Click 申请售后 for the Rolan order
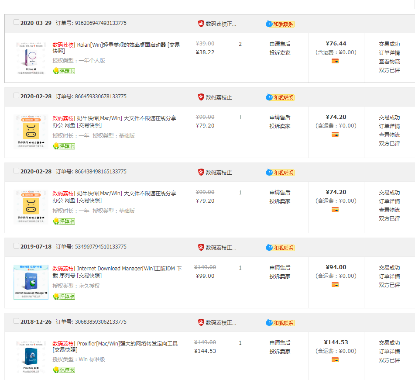The width and height of the screenshot is (415, 380). 280,44
